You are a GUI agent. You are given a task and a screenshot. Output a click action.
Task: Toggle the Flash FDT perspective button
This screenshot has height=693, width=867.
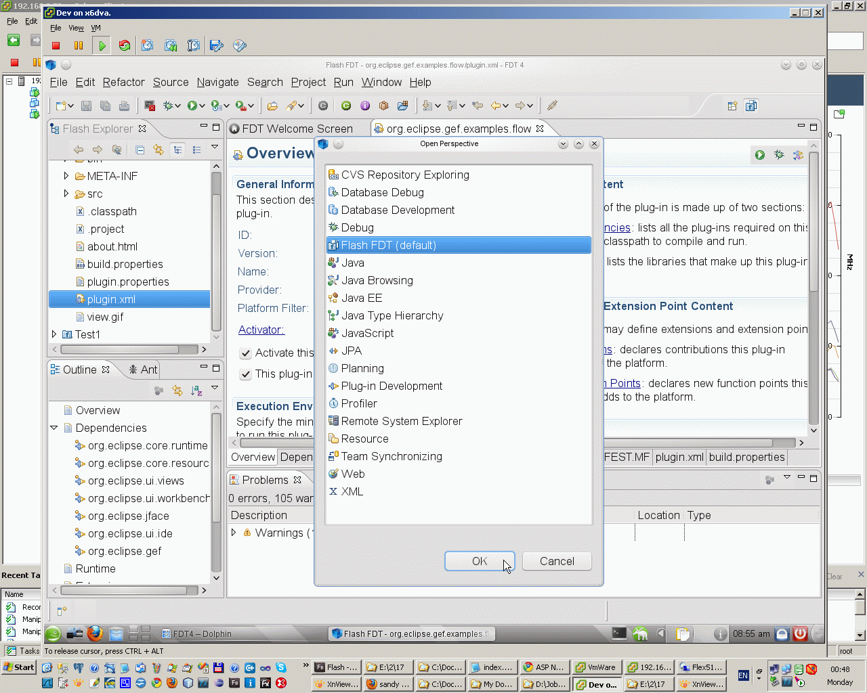point(751,106)
